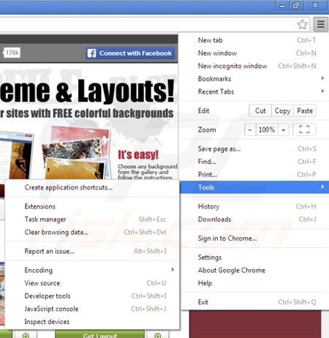Screen dimensions: 329x338
Task: Open the Tools submenu arrow
Action: [322, 187]
